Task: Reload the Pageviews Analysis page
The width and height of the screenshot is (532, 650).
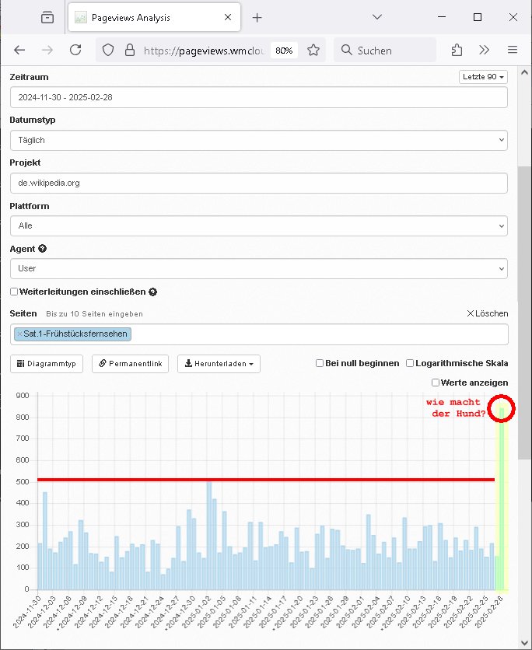Action: 75,51
